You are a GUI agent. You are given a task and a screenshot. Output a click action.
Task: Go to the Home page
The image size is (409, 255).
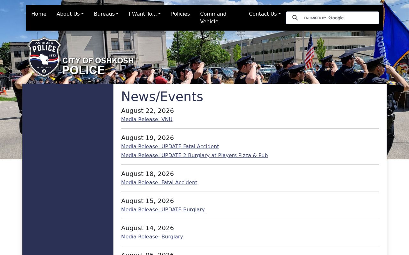pos(39,14)
